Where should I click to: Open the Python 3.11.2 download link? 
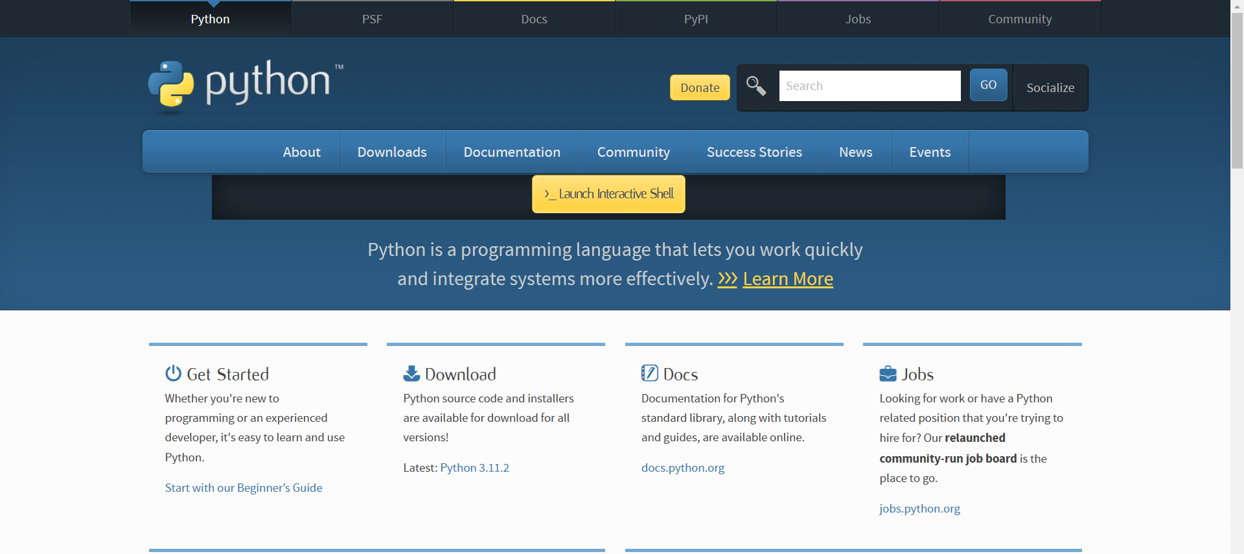pyautogui.click(x=475, y=468)
